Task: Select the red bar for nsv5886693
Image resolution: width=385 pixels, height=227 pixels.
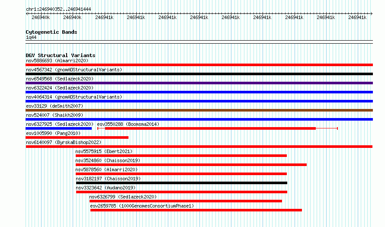Action: pyautogui.click(x=199, y=65)
